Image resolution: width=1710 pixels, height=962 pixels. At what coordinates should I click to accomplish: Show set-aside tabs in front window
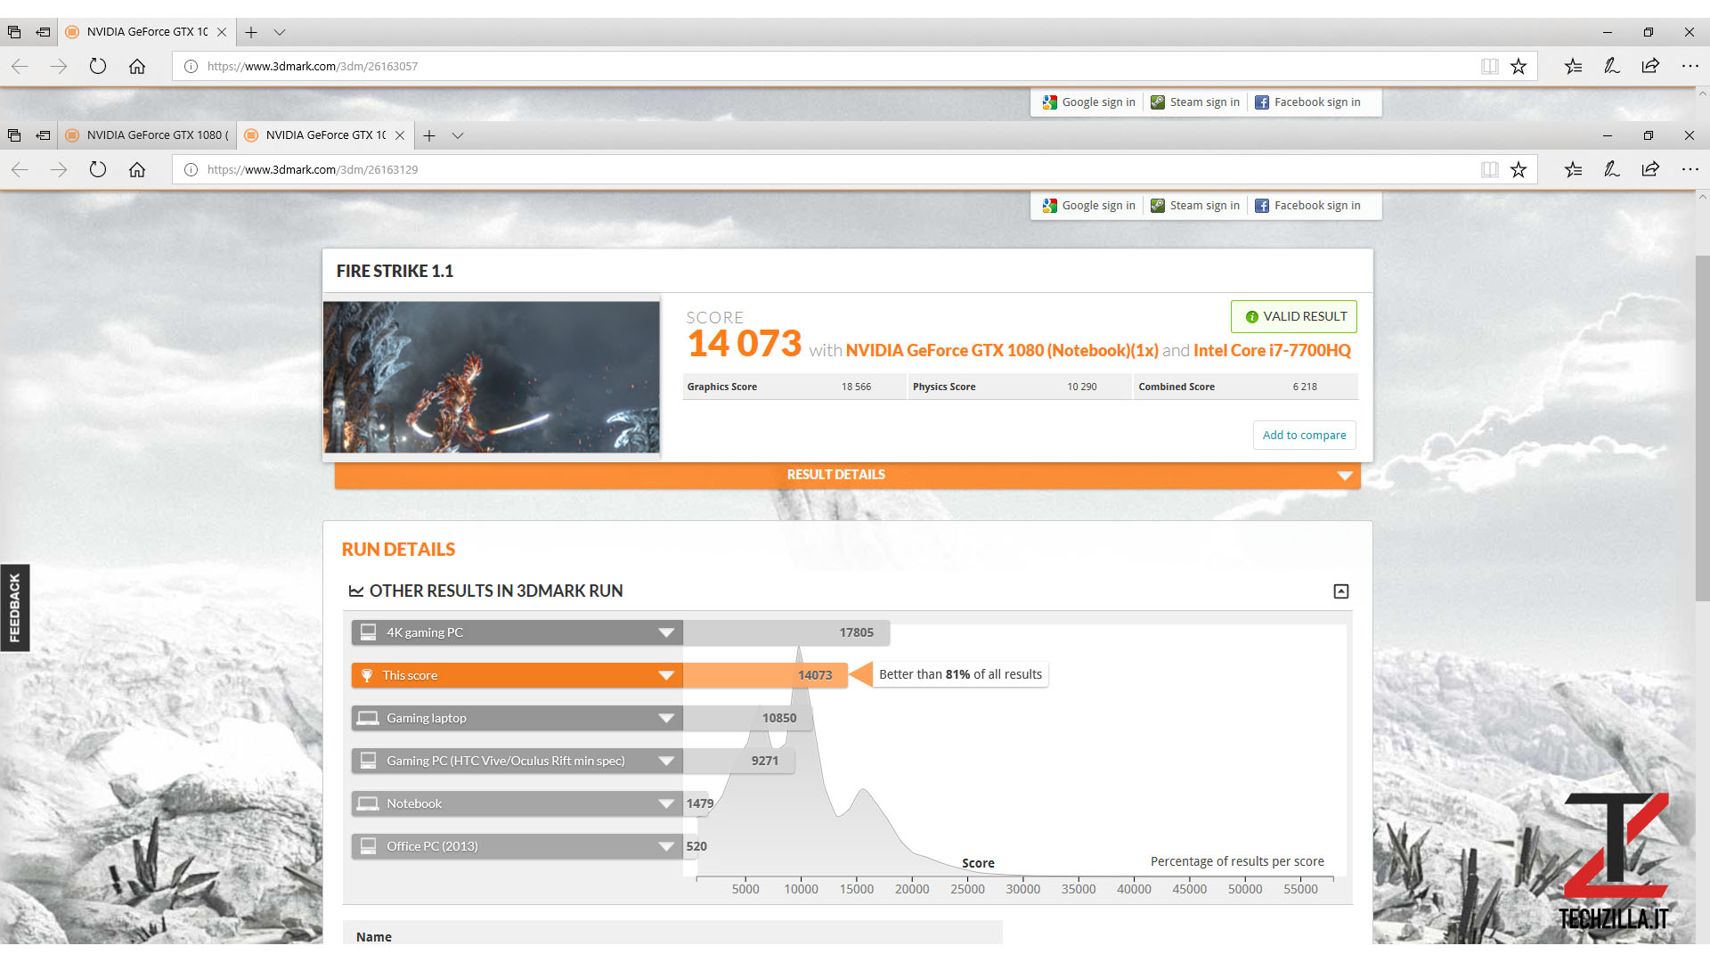[14, 135]
